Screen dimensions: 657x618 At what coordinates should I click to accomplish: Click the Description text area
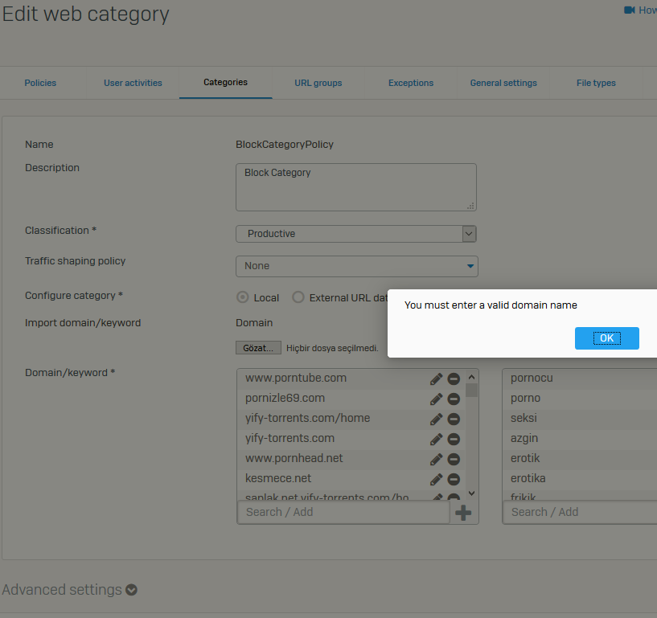click(x=355, y=187)
